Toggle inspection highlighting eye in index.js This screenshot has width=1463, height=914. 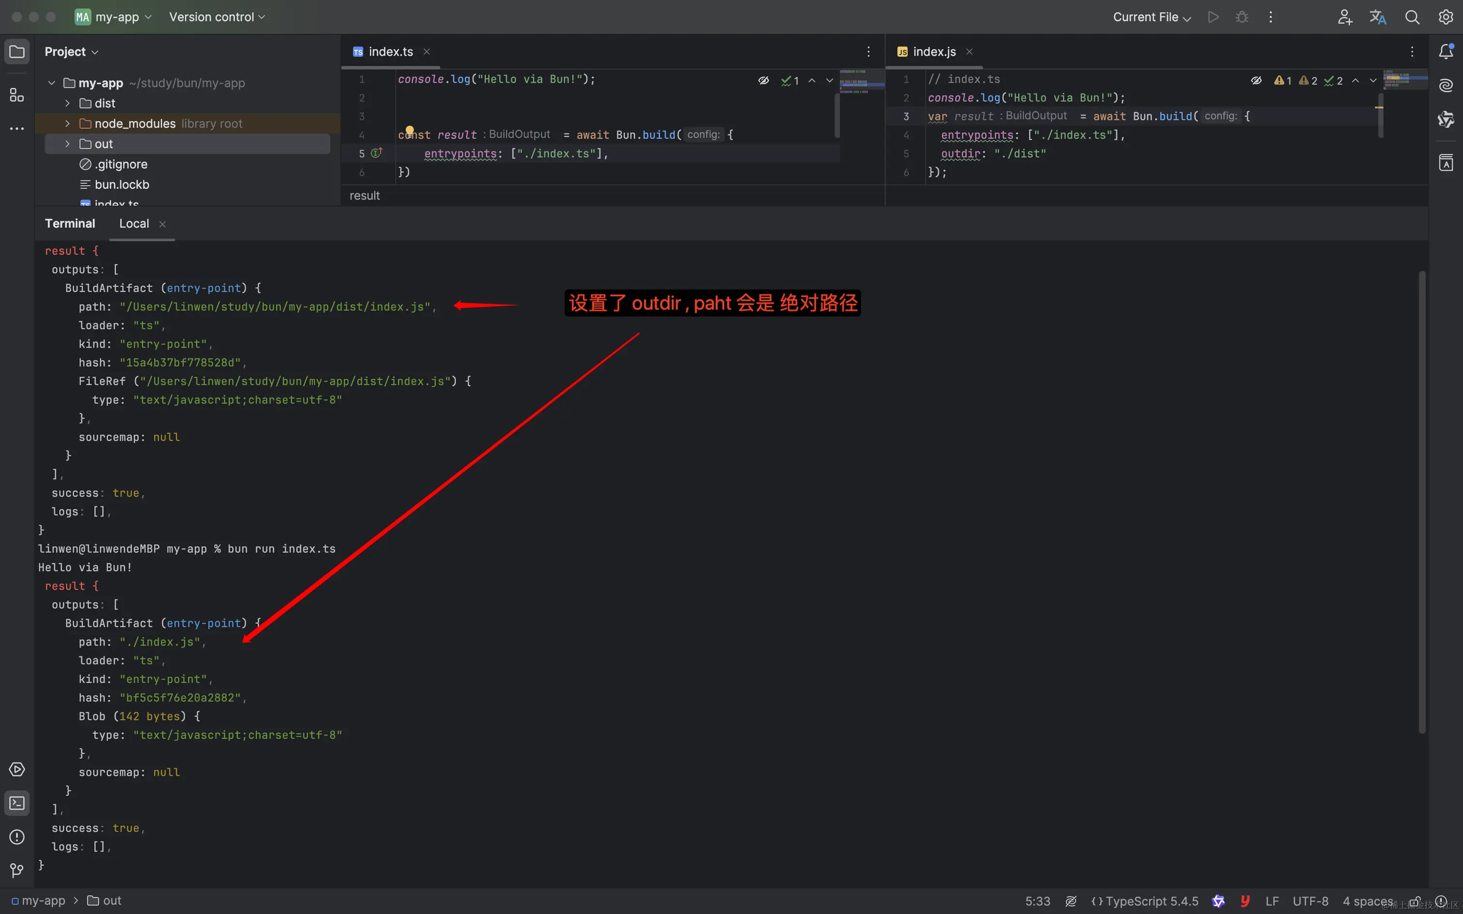tap(1256, 80)
